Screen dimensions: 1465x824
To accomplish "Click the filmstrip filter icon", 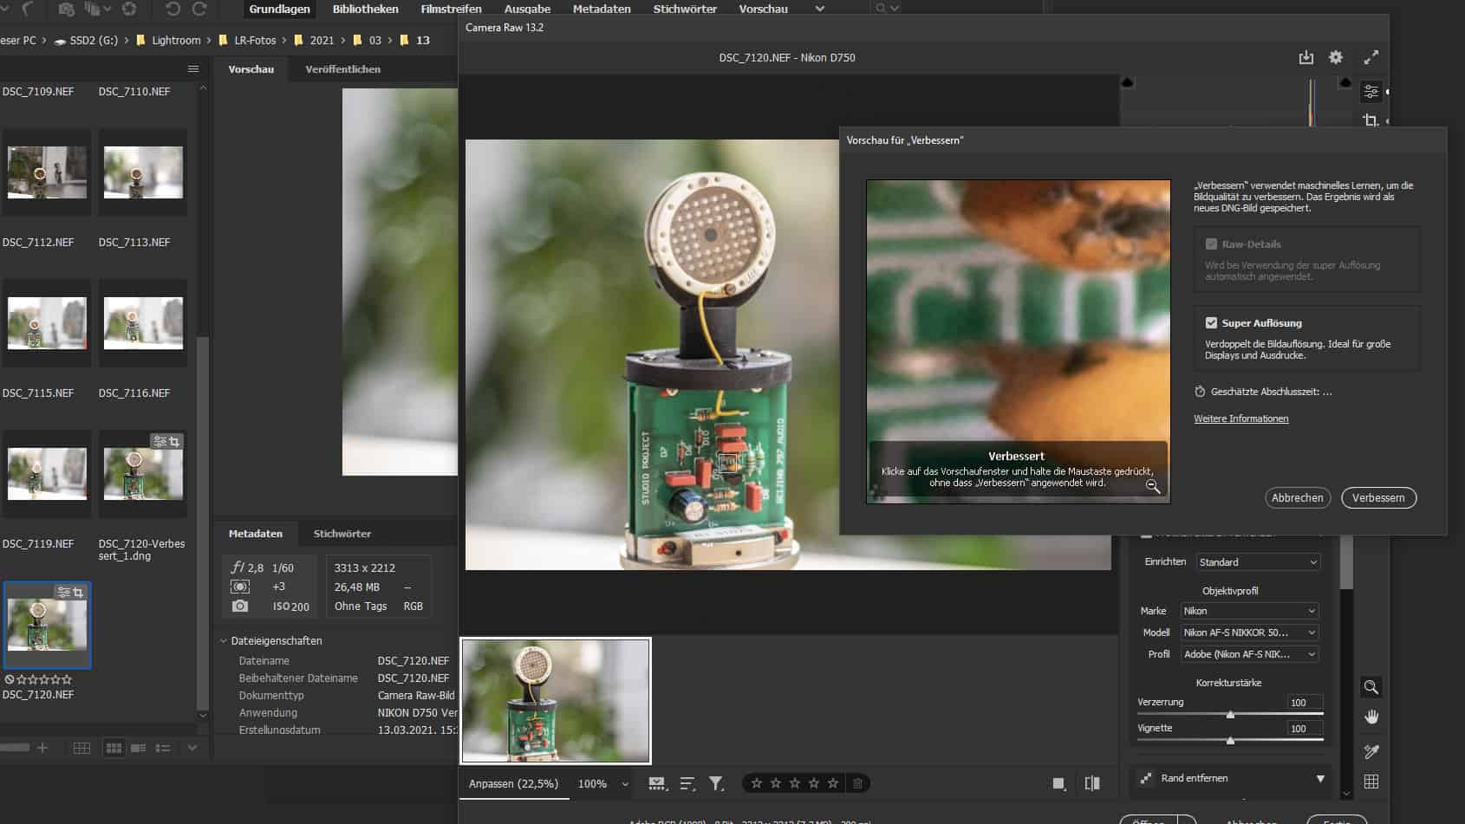I will [715, 782].
